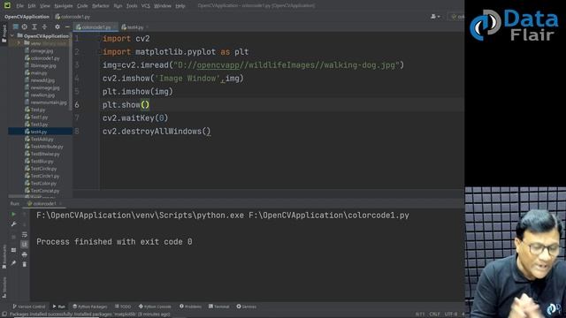
Task: Toggle the Project tool window stripe button
Action: tap(4, 34)
